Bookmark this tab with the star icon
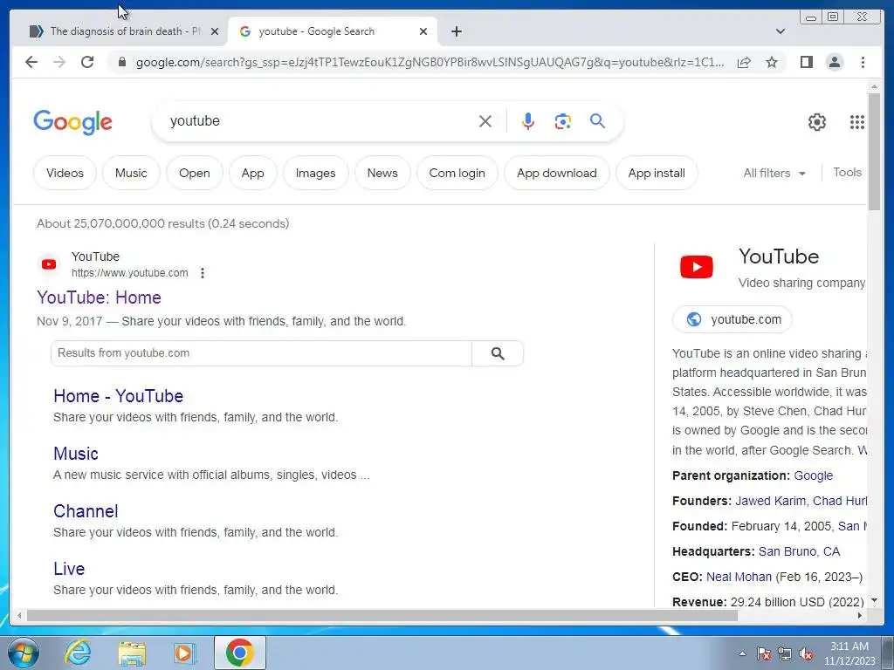 772,62
